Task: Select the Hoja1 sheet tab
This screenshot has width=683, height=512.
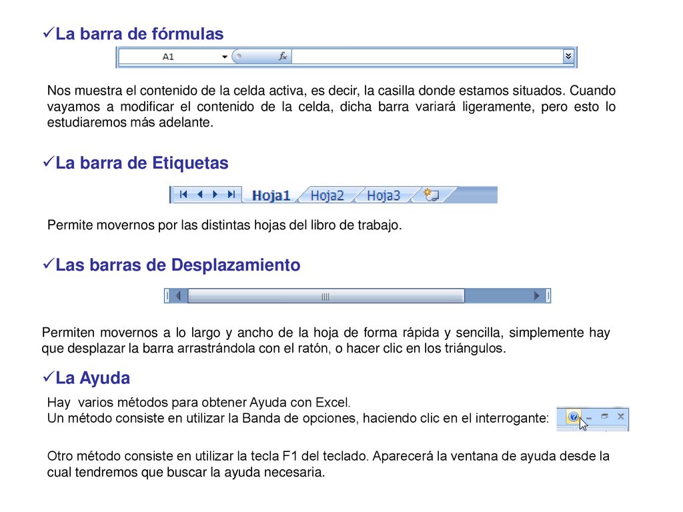Action: click(271, 195)
